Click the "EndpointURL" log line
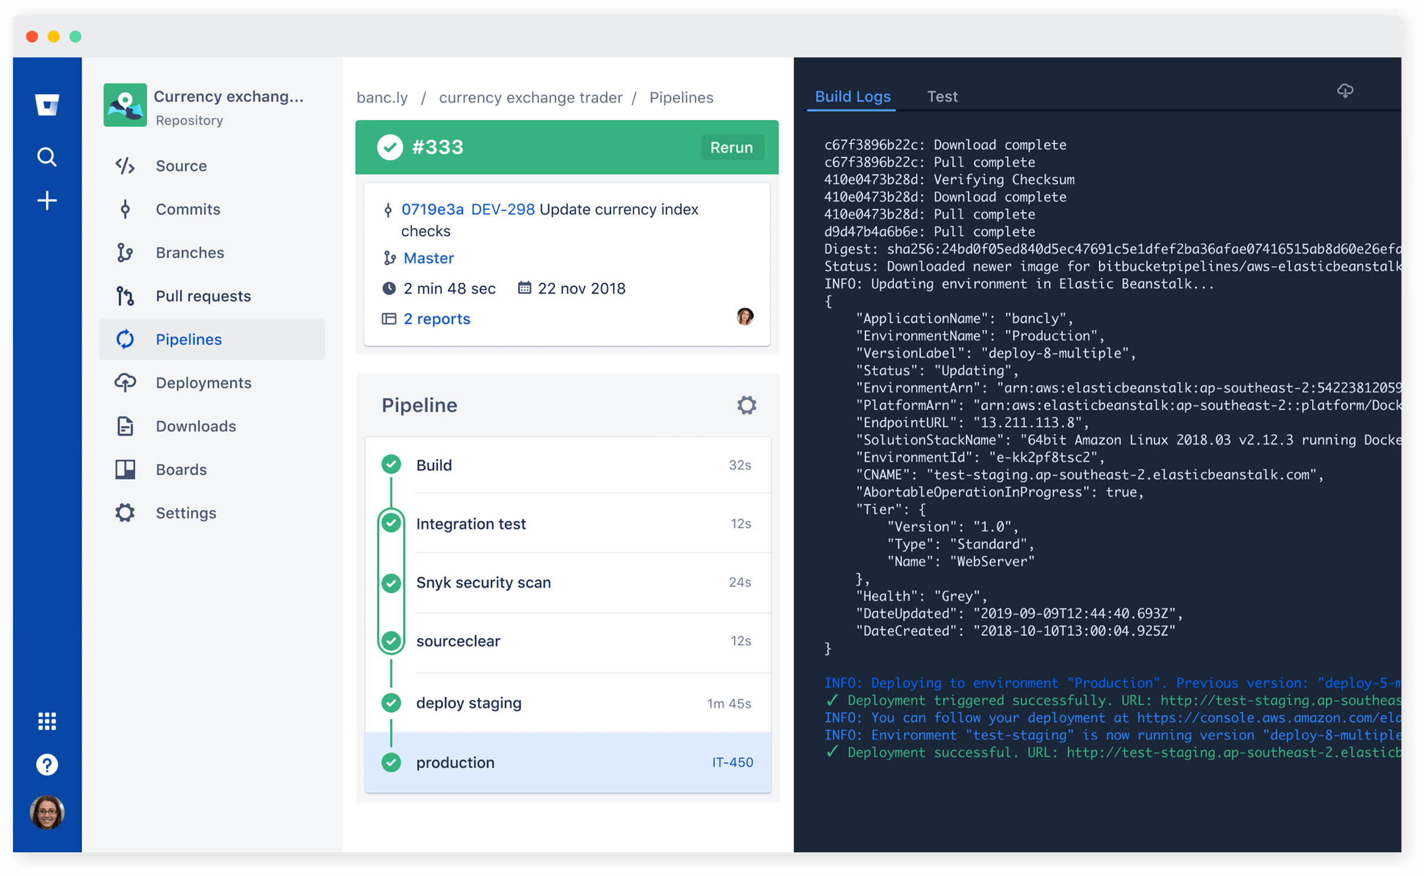Viewport: 1424px width, 876px height. pyautogui.click(x=973, y=423)
